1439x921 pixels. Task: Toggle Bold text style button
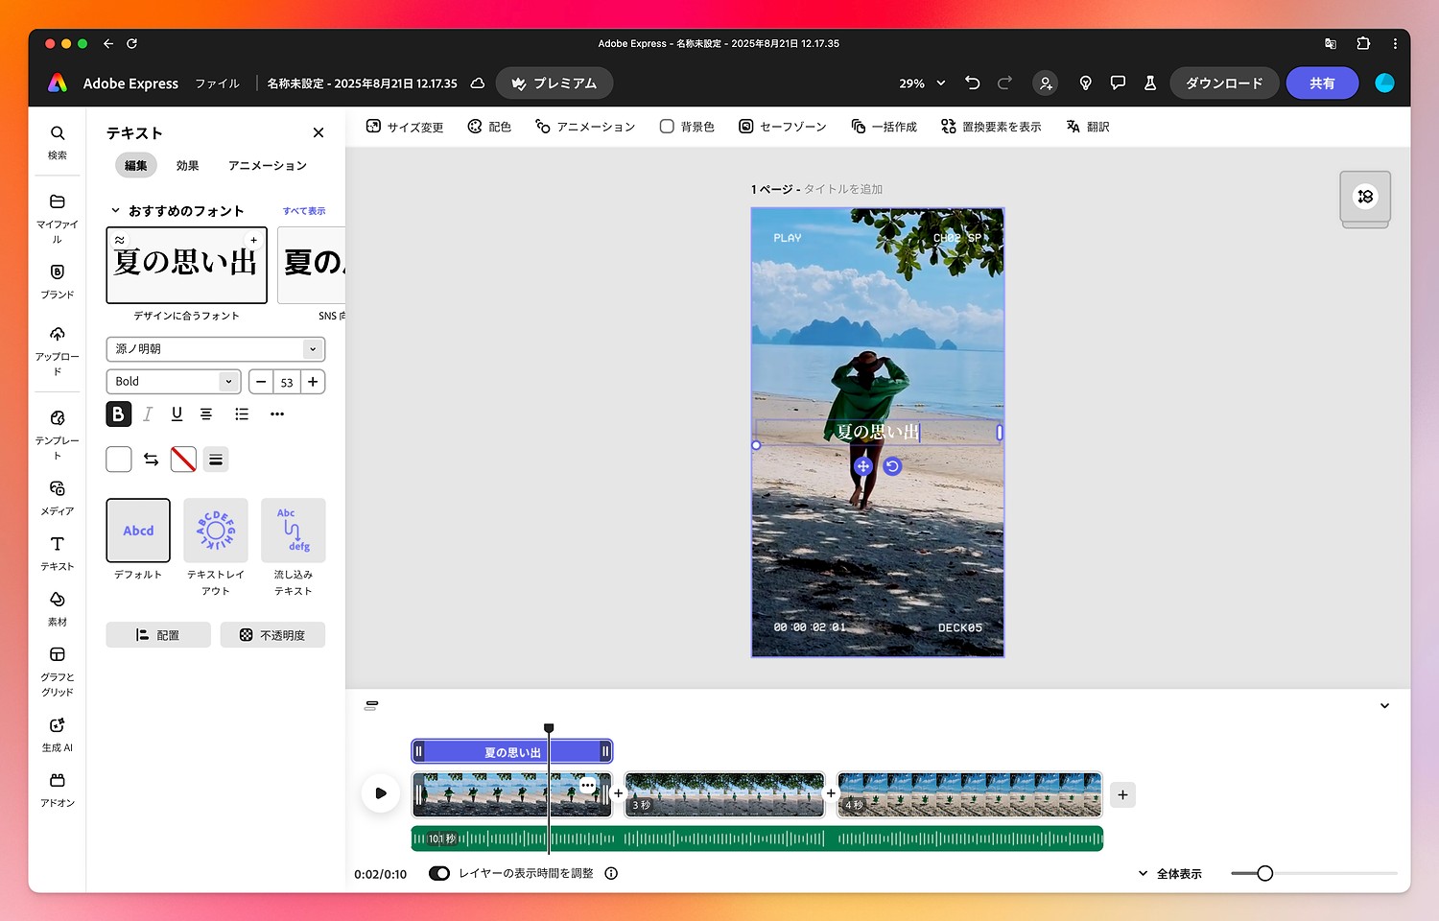pos(118,413)
